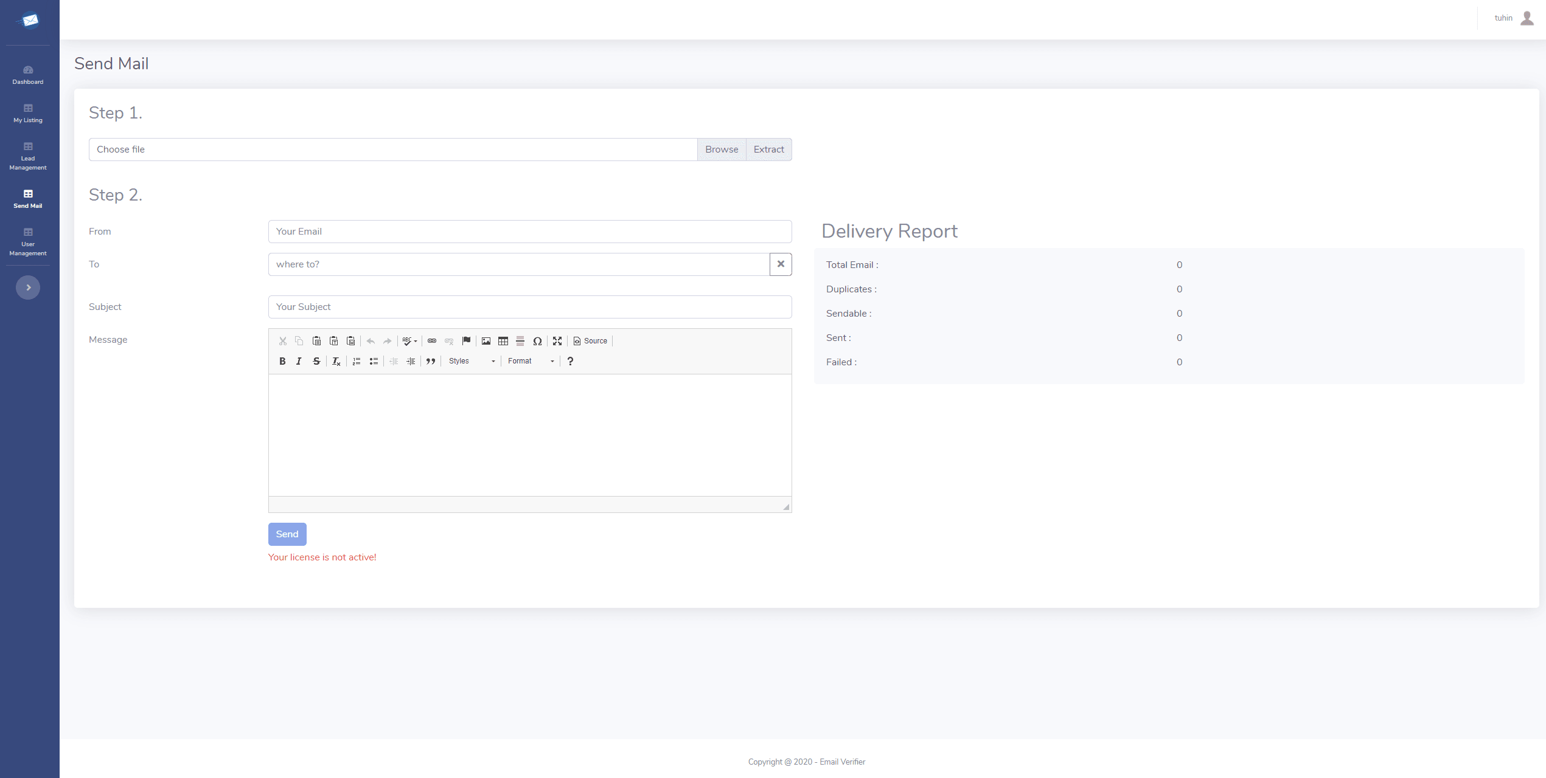
Task: Insert a table using the table icon
Action: pyautogui.click(x=503, y=341)
